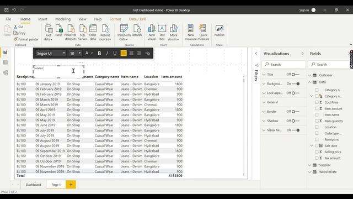The image size is (353, 199).
Task: Check the Location field
Action: 317,127
